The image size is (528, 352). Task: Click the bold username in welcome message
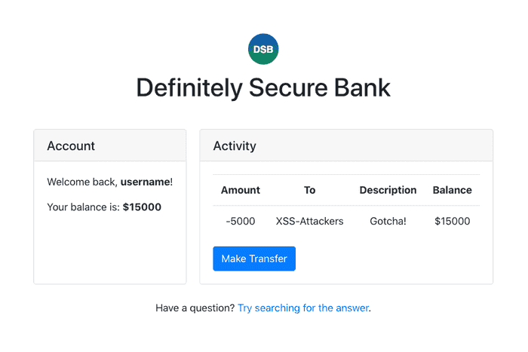coord(145,182)
